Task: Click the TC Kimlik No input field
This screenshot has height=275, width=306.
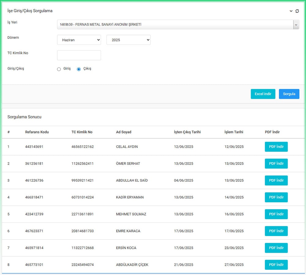Action: 79,55
